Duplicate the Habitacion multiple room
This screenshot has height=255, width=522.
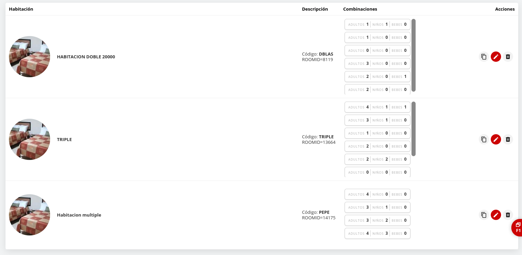484,215
